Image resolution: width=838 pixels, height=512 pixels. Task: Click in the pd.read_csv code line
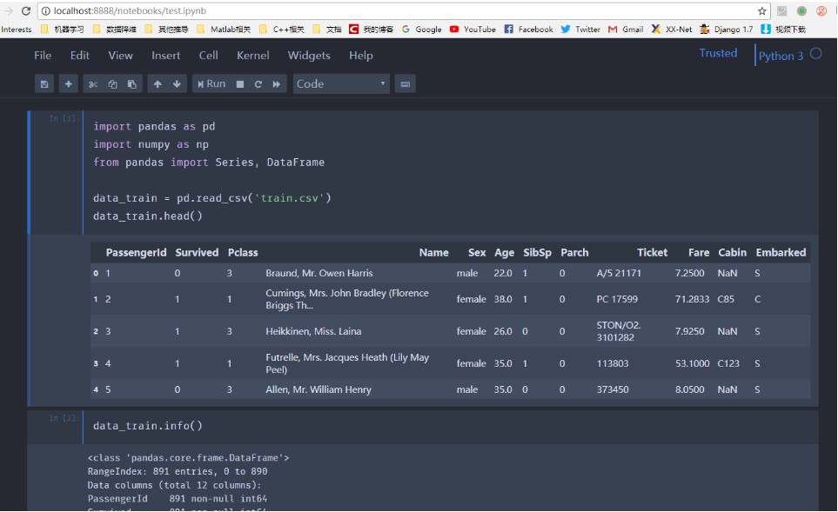[x=212, y=198]
